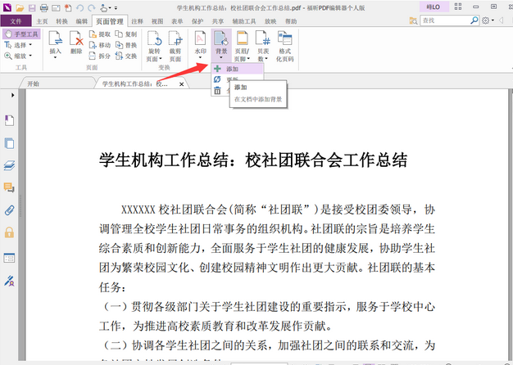Click inside the 查找 search field
This screenshot has width=513, height=365.
point(445,20)
